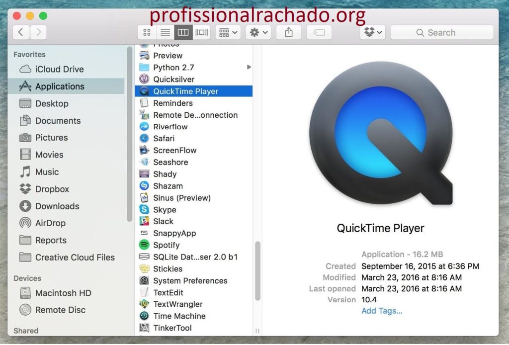Go forward with the right arrow button

click(38, 32)
